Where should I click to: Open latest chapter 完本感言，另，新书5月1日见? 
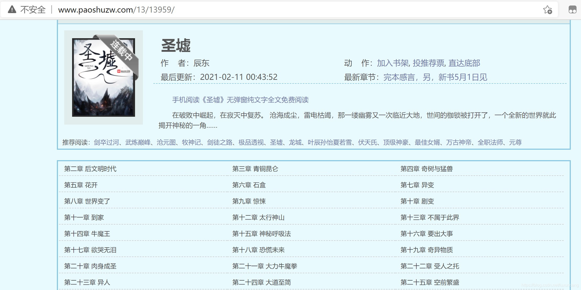pos(435,77)
